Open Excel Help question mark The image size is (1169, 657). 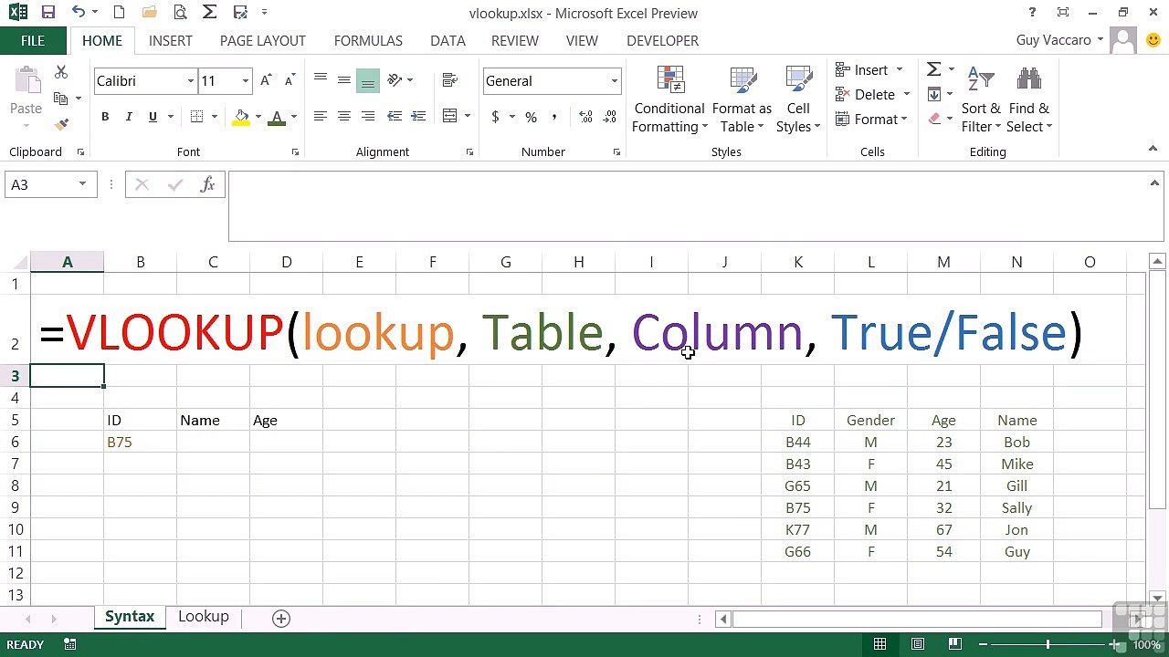[1032, 13]
